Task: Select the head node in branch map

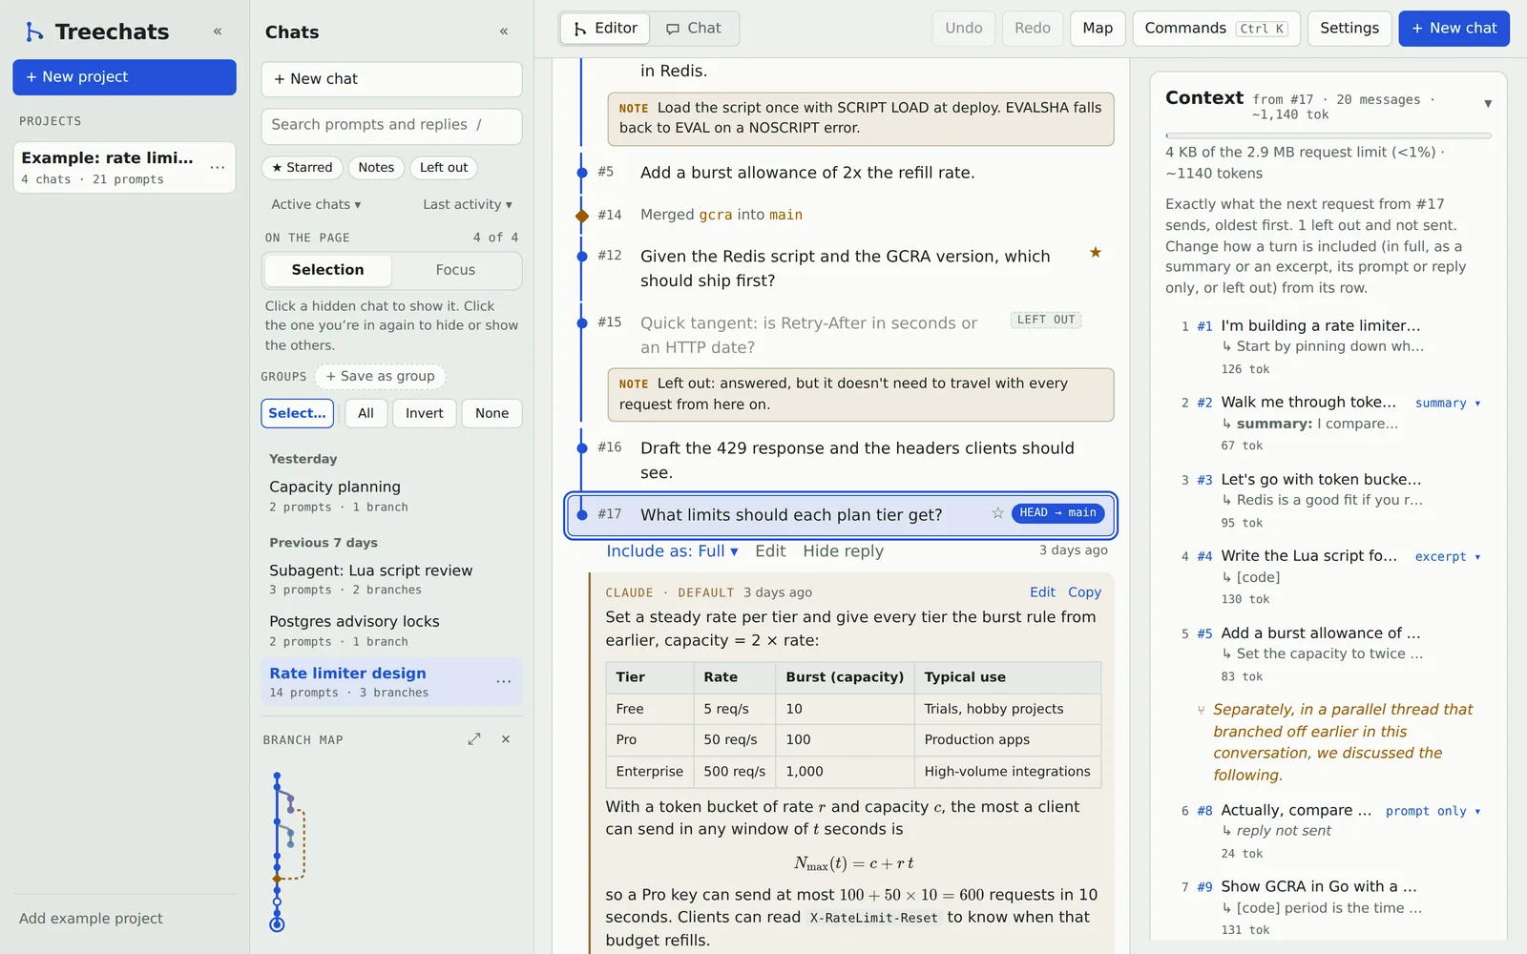Action: click(277, 924)
